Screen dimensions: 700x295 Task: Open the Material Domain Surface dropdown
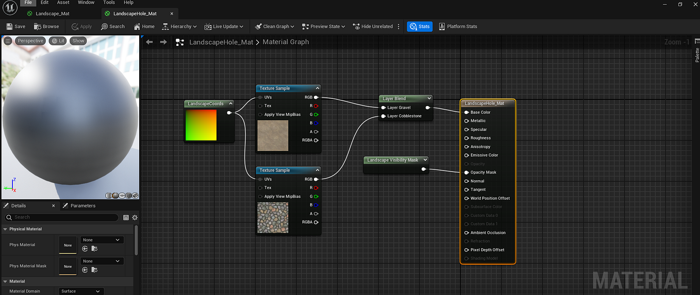[x=81, y=291]
